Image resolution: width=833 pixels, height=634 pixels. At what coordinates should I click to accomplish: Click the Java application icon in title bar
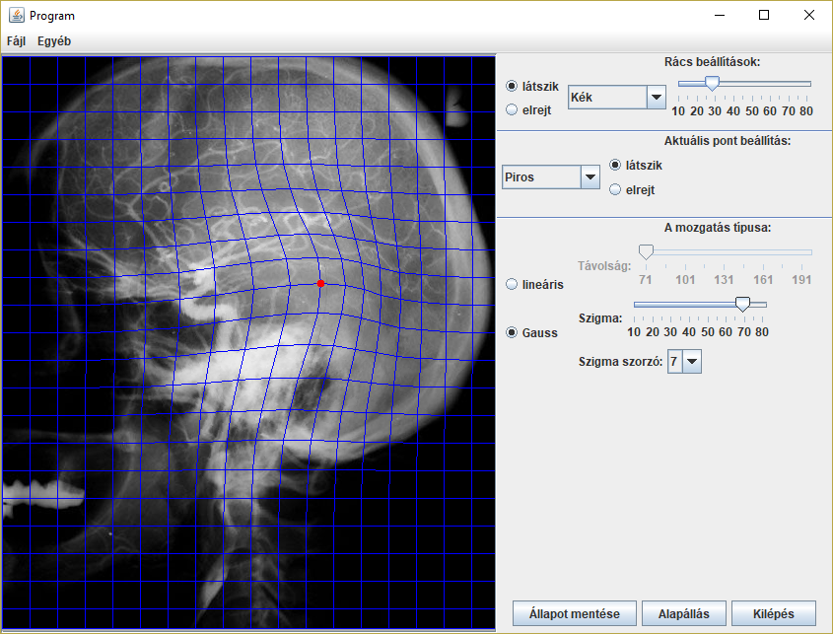coord(16,16)
